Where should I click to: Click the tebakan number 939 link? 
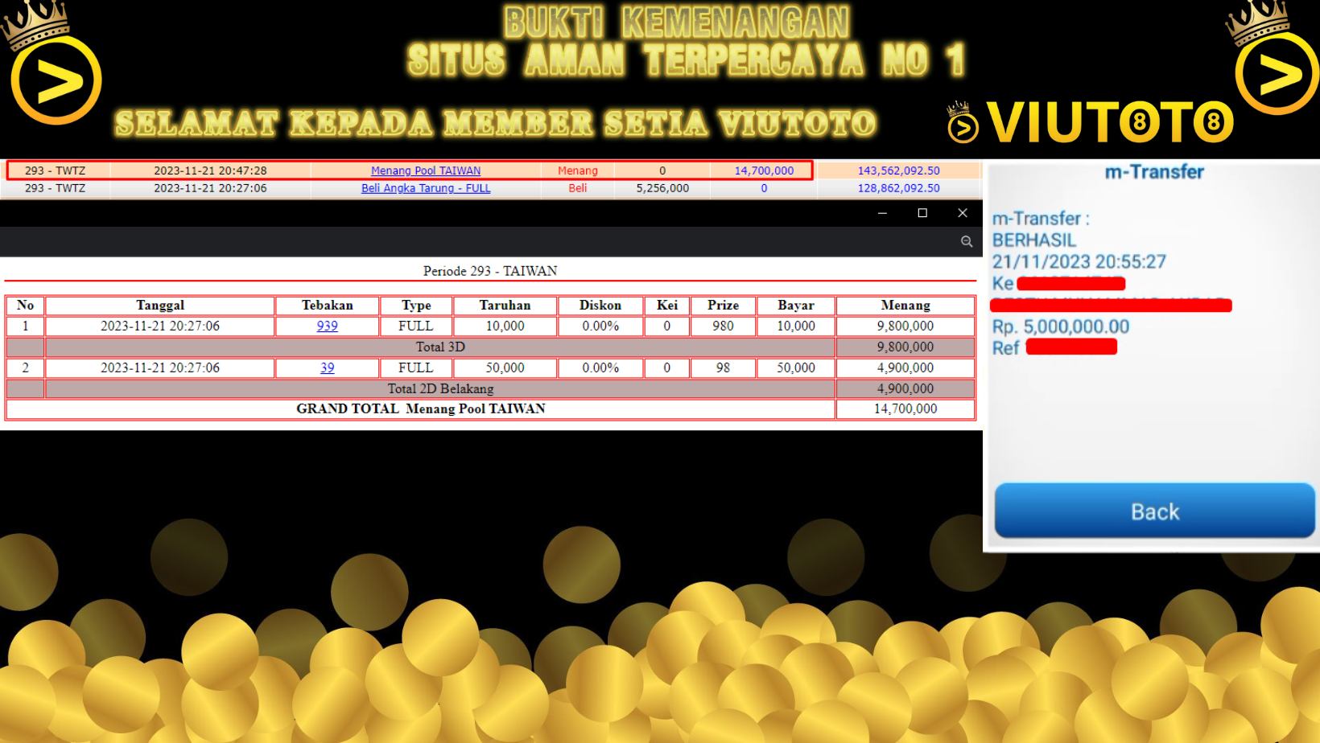[x=327, y=326]
